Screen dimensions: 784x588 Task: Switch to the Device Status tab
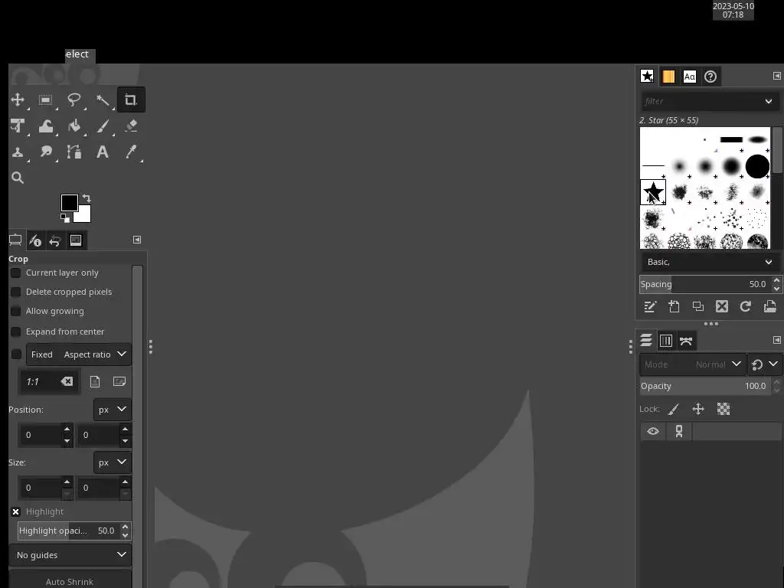(35, 240)
